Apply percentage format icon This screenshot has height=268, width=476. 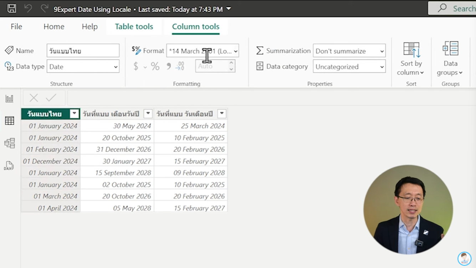click(x=155, y=66)
